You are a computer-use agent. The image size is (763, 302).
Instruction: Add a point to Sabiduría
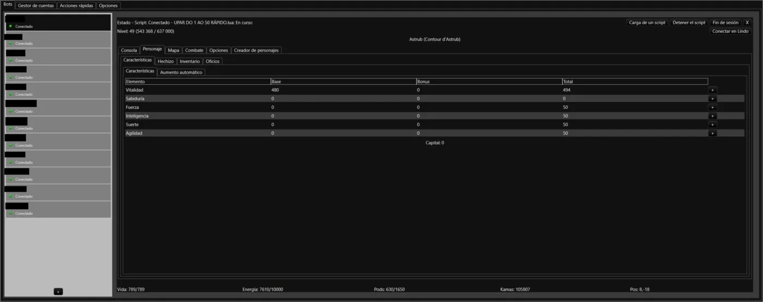click(x=712, y=98)
